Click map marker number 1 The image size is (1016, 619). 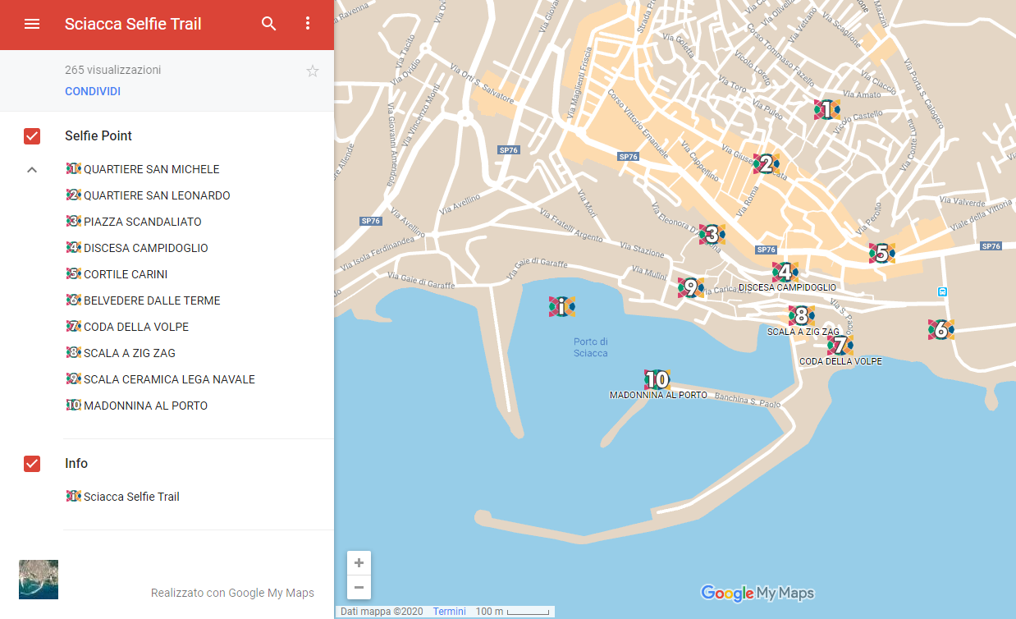(827, 109)
